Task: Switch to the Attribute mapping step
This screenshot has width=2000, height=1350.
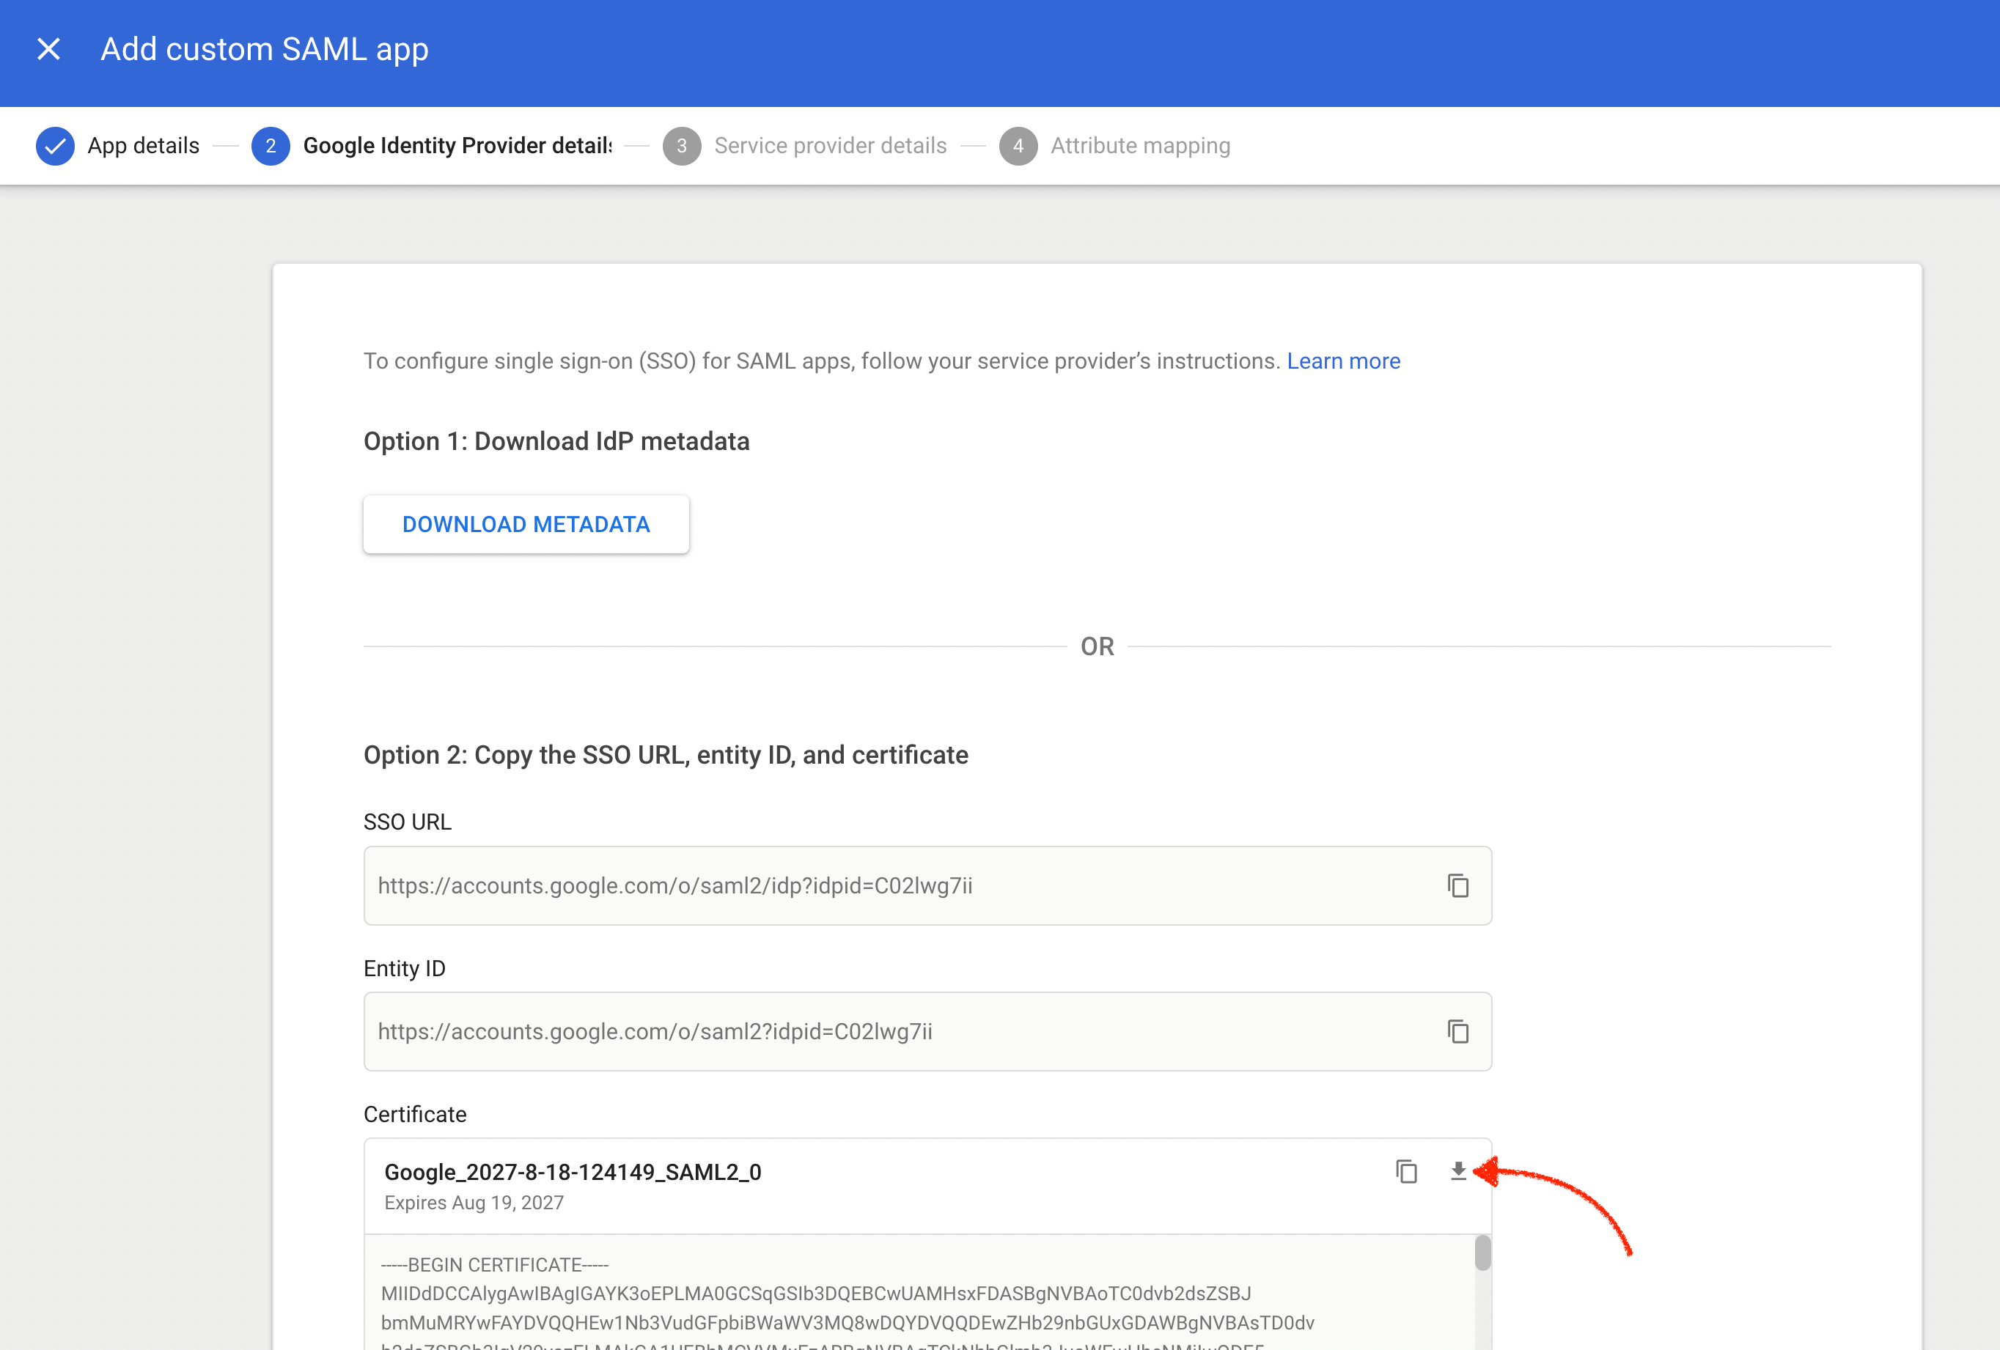Action: click(1140, 145)
